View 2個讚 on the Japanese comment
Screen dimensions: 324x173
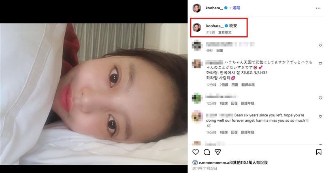click(x=224, y=85)
